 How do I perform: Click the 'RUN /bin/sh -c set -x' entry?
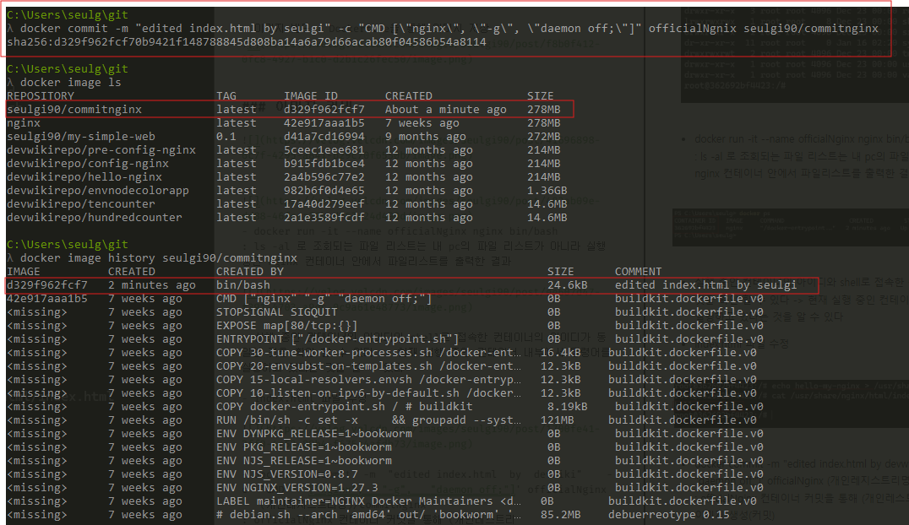coord(368,420)
